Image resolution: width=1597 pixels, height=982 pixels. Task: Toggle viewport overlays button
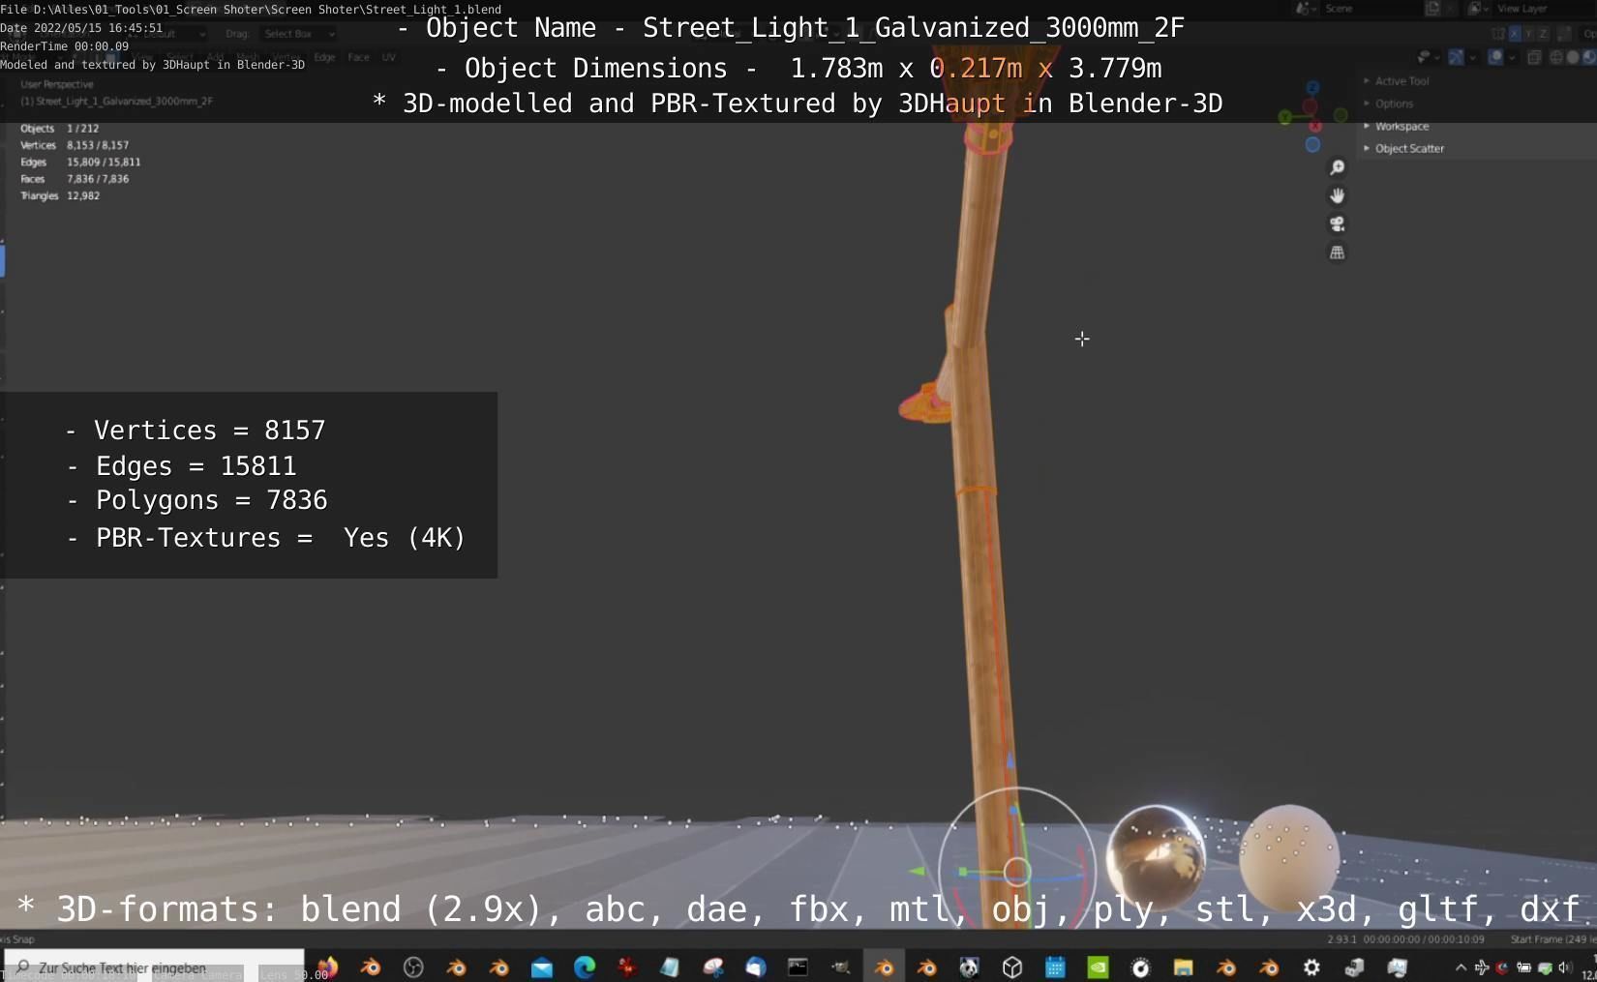click(1495, 57)
